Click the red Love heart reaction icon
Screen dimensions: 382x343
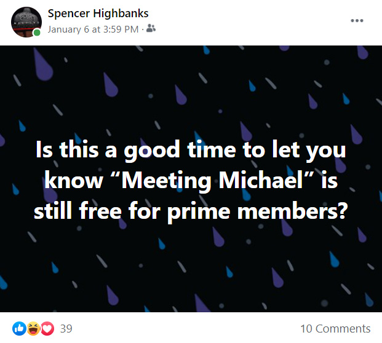(47, 329)
